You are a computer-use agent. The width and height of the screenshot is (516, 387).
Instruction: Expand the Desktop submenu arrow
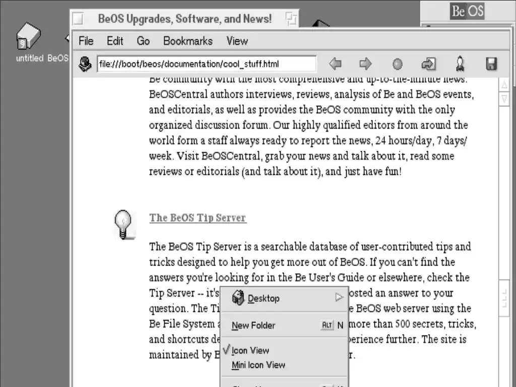click(x=339, y=297)
